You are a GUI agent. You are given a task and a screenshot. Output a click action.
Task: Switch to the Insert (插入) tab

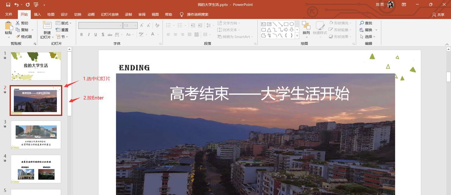pyautogui.click(x=38, y=14)
